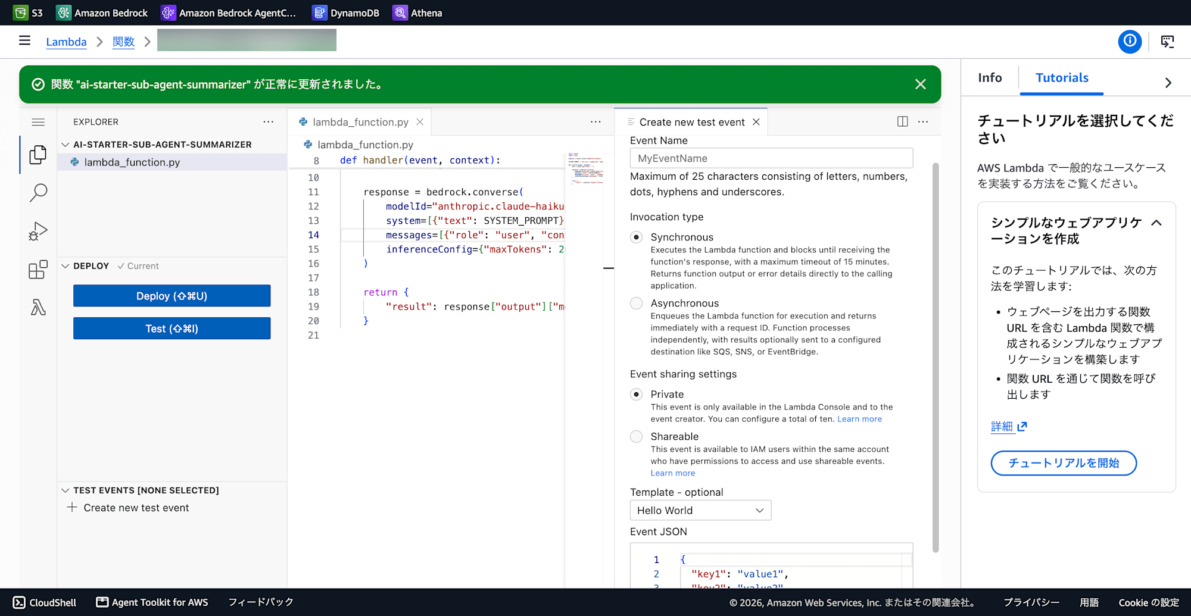Viewport: 1191px width, 616px height.
Task: Open CloudShell from the footer
Action: 45,602
